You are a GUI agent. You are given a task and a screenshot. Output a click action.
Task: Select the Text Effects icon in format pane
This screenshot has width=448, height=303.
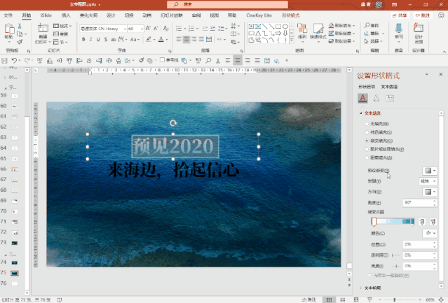pyautogui.click(x=376, y=99)
